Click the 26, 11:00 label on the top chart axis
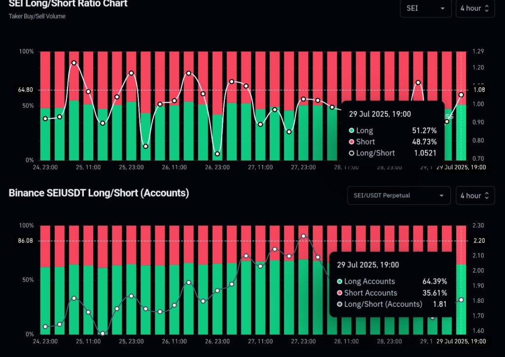The image size is (505, 357). pyautogui.click(x=174, y=167)
